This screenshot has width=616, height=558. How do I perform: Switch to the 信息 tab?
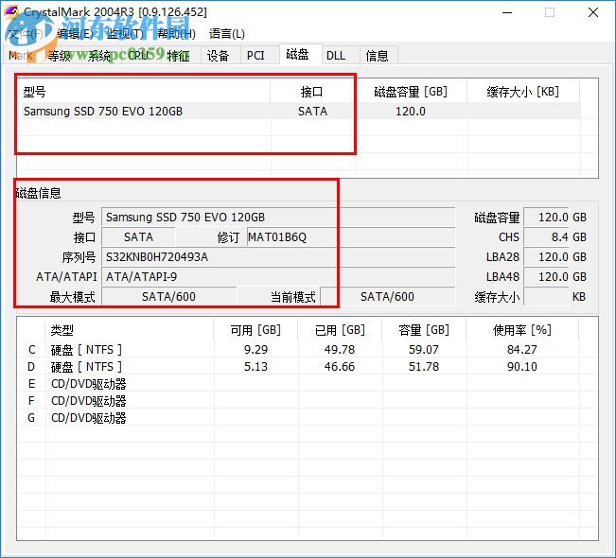(x=378, y=56)
